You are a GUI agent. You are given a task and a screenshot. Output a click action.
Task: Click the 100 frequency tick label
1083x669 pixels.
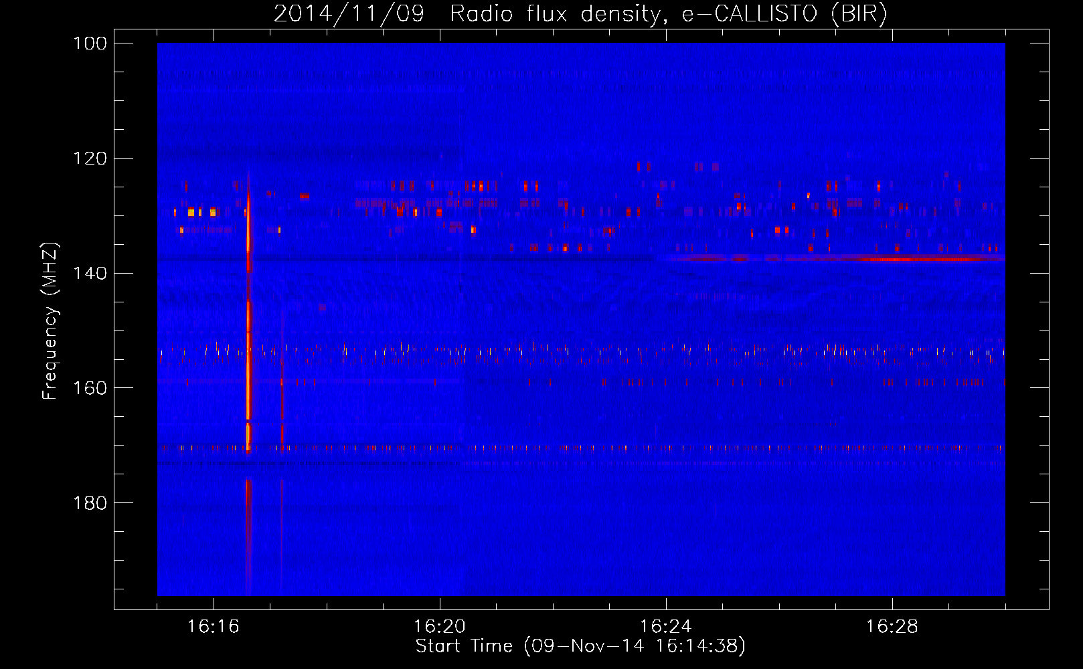89,43
